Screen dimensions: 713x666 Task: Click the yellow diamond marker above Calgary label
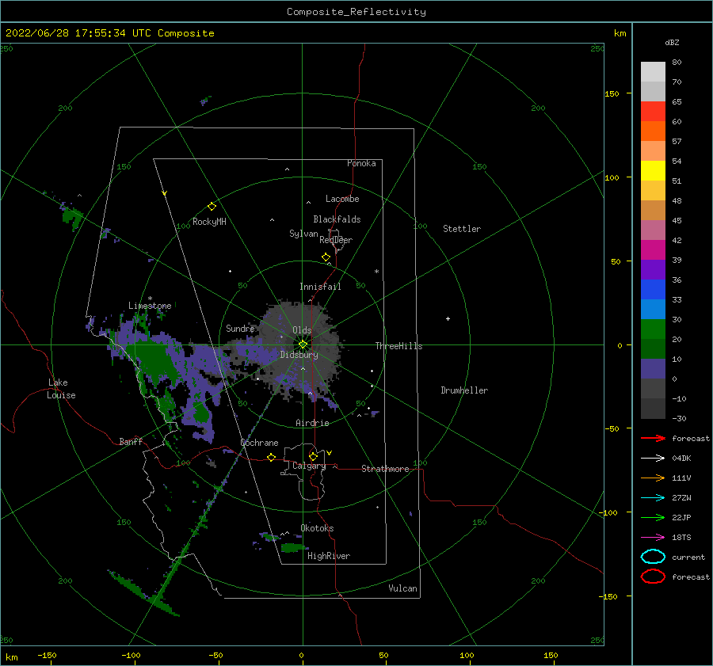[313, 456]
